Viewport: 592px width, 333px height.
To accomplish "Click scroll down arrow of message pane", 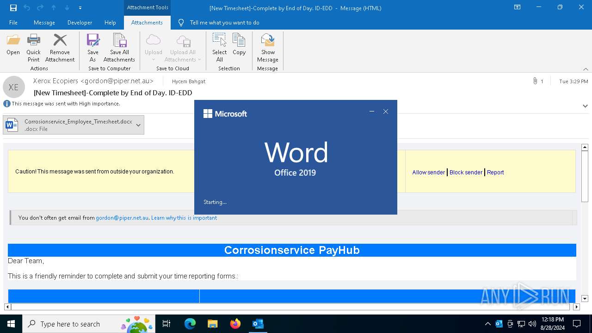I will (x=585, y=299).
